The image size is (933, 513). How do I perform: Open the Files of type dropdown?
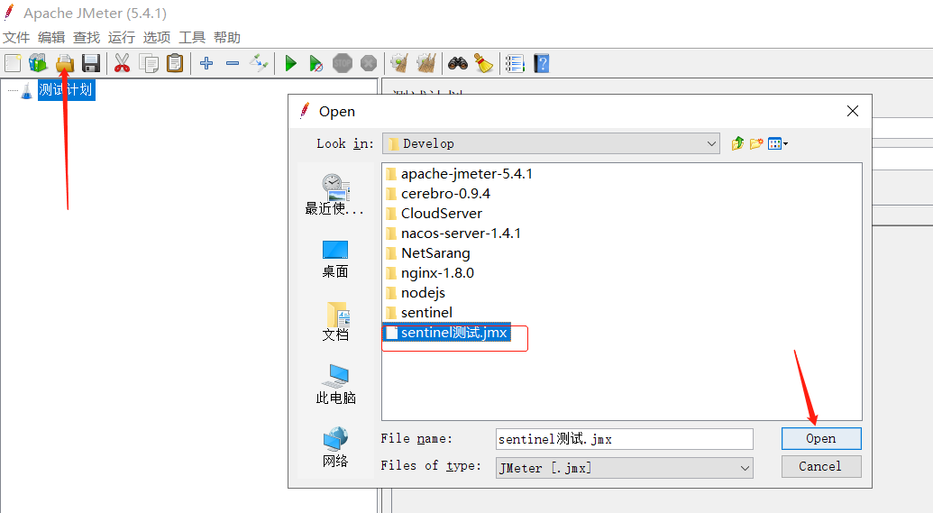click(x=624, y=468)
